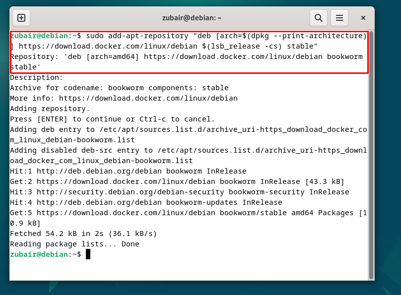Close the terminal window
Image resolution: width=401 pixels, height=295 pixels.
coord(363,18)
